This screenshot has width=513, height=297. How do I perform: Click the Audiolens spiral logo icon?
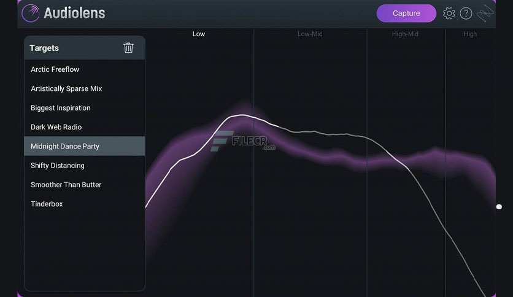click(31, 13)
